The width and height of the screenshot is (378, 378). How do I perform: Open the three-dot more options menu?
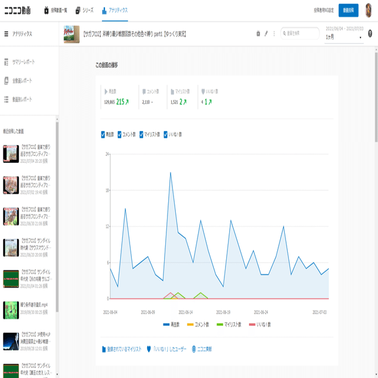[x=274, y=34]
